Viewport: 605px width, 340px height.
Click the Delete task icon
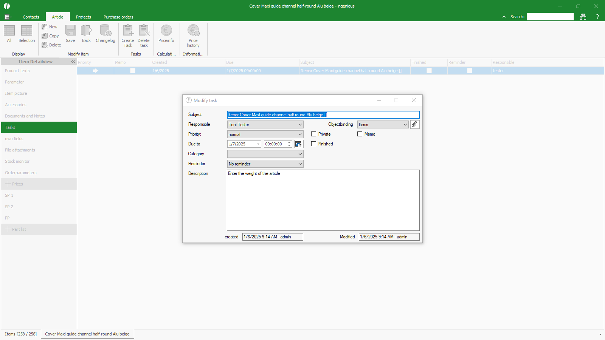click(144, 36)
